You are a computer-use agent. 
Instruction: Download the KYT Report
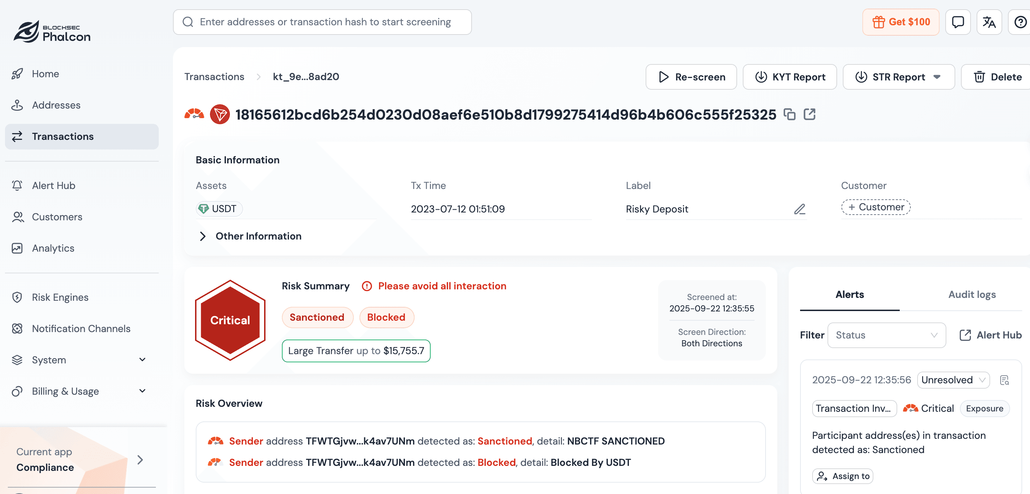coord(790,77)
